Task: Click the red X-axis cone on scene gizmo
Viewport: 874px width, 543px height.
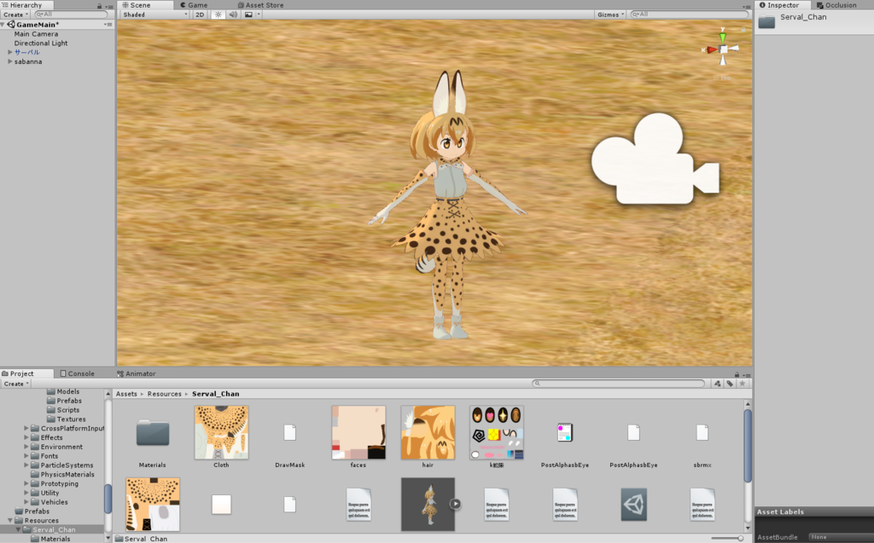Action: click(711, 49)
